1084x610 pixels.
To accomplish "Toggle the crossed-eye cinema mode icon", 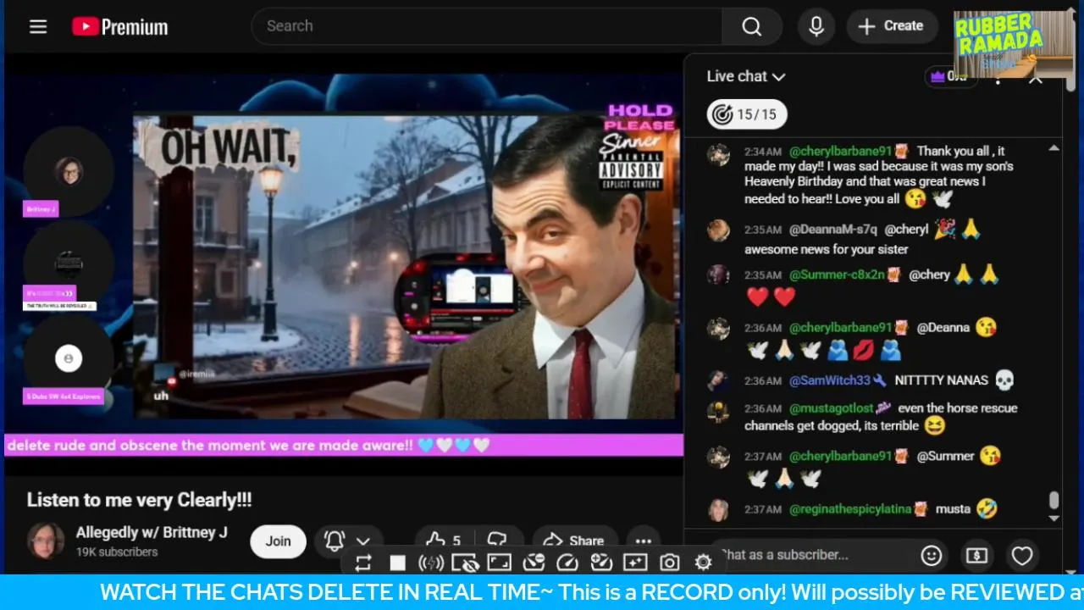I will point(465,563).
